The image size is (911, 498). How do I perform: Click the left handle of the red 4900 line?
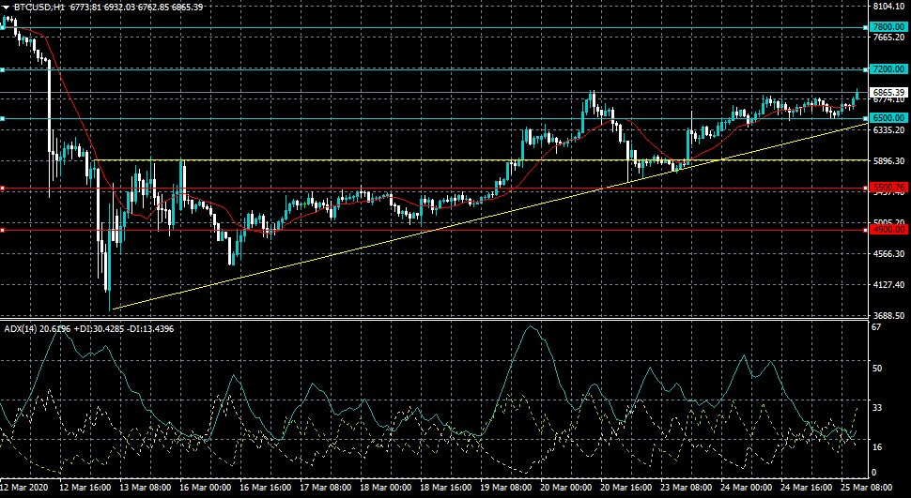pyautogui.click(x=2, y=231)
